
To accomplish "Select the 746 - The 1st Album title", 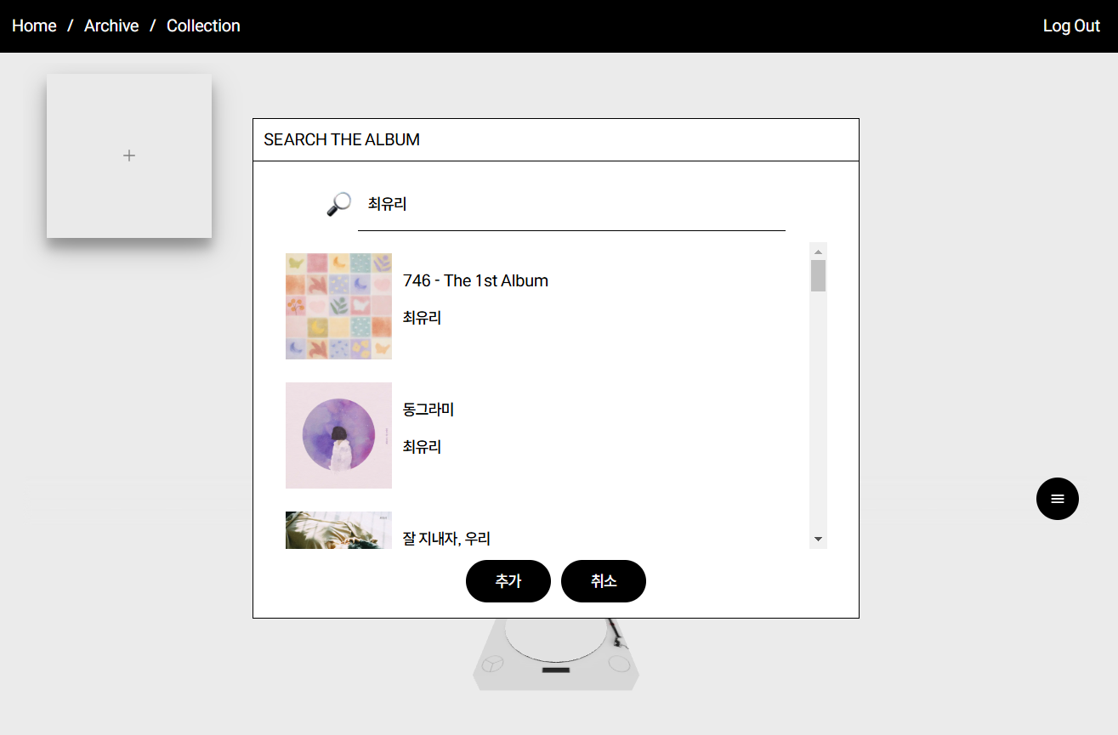I will coord(475,280).
